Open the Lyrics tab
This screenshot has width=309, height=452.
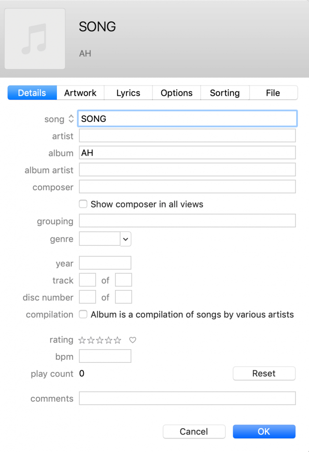coord(128,93)
